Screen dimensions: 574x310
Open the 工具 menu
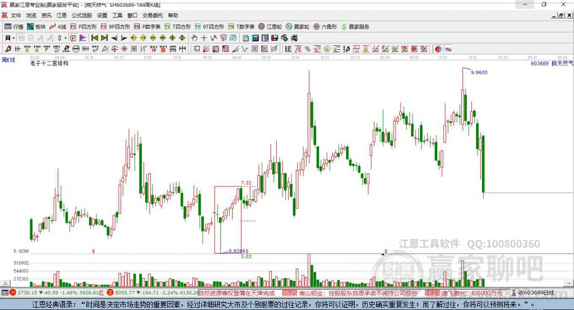pos(117,15)
